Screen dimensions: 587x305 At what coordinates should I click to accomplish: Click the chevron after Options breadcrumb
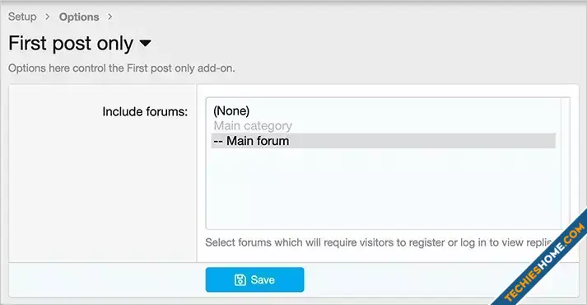pyautogui.click(x=110, y=16)
